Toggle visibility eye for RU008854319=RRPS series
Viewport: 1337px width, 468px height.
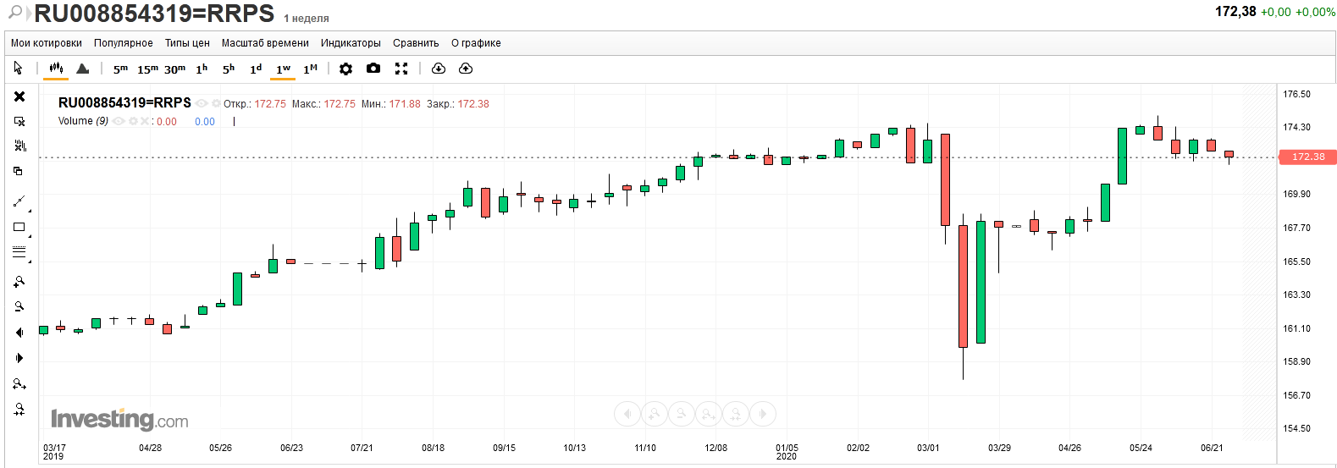pyautogui.click(x=202, y=104)
